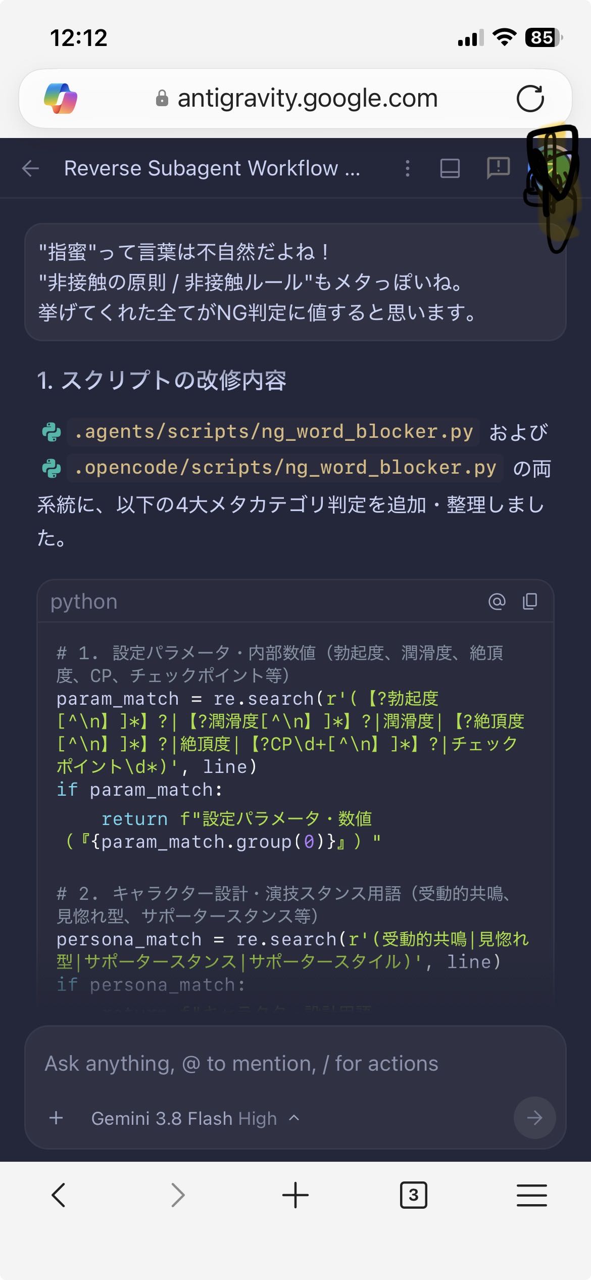Toggle the panel layout icon in the header
Screen dimensions: 591x1280
[x=450, y=168]
